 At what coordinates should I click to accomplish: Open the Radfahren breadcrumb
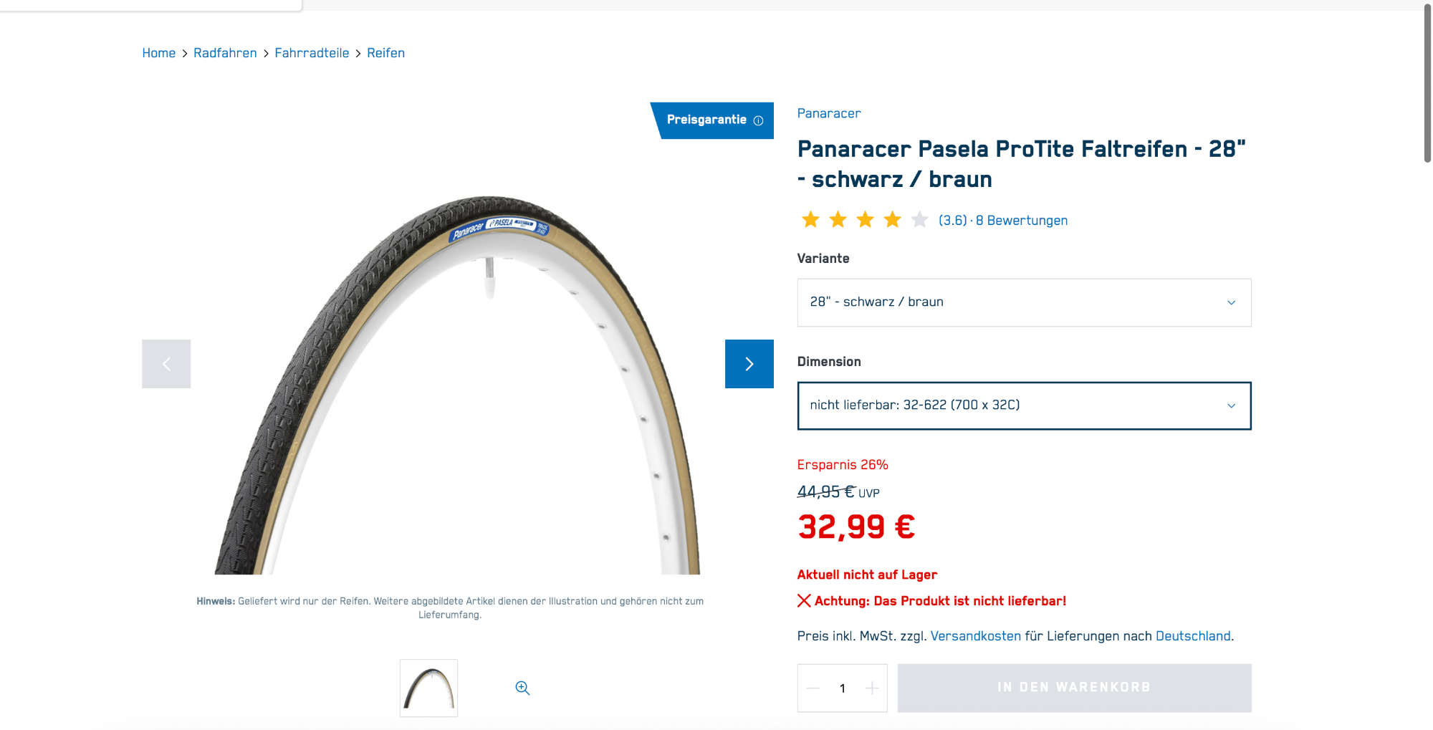(x=225, y=53)
